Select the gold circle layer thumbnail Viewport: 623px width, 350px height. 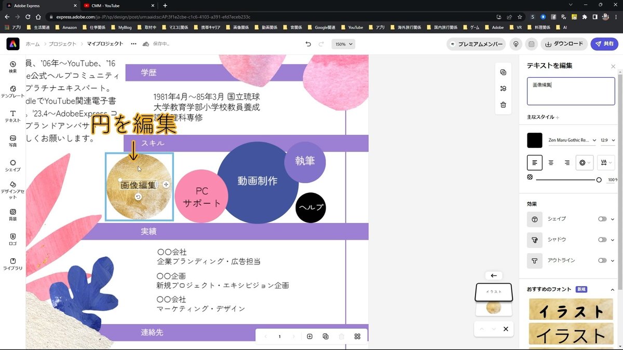coord(494,308)
